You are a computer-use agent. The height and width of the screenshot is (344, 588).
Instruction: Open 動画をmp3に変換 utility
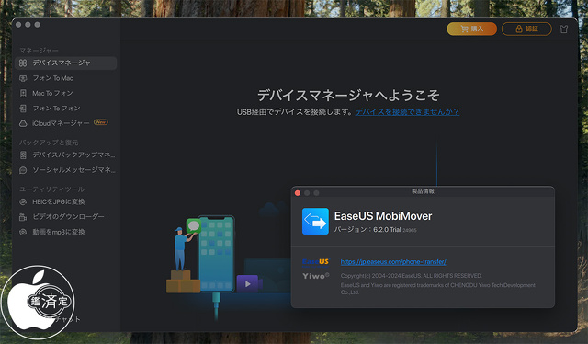(65, 232)
